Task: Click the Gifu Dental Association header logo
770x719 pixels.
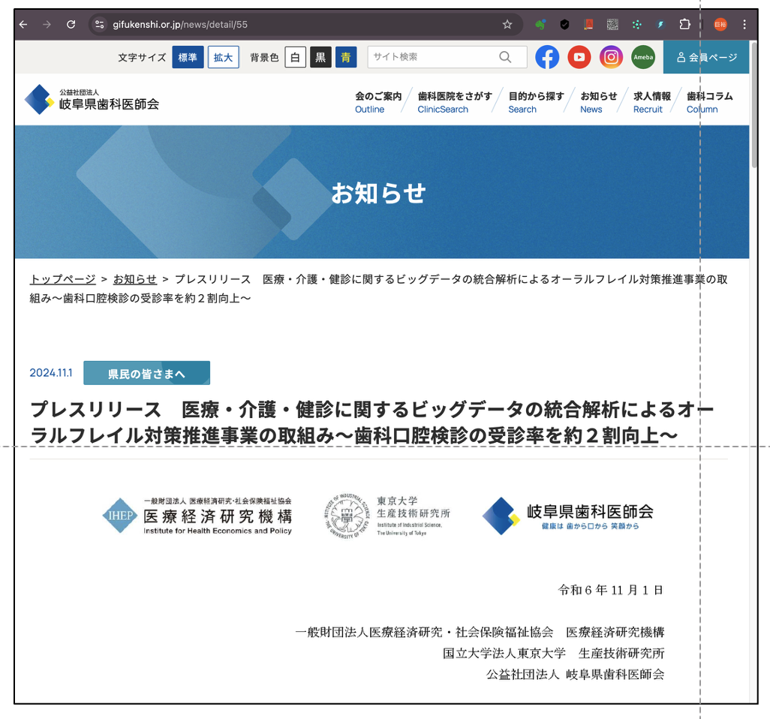Action: coord(92,100)
